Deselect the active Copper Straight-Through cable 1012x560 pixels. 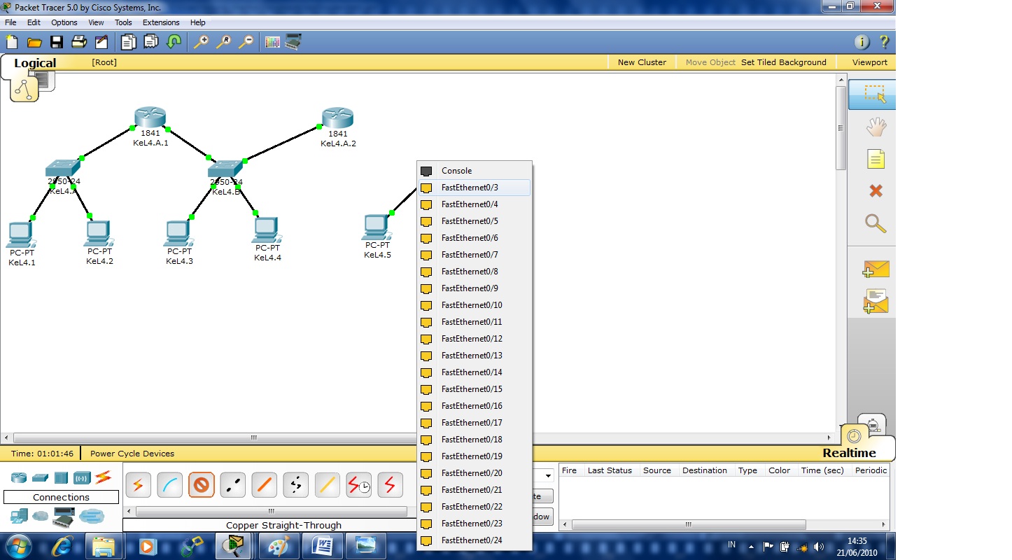coord(201,484)
